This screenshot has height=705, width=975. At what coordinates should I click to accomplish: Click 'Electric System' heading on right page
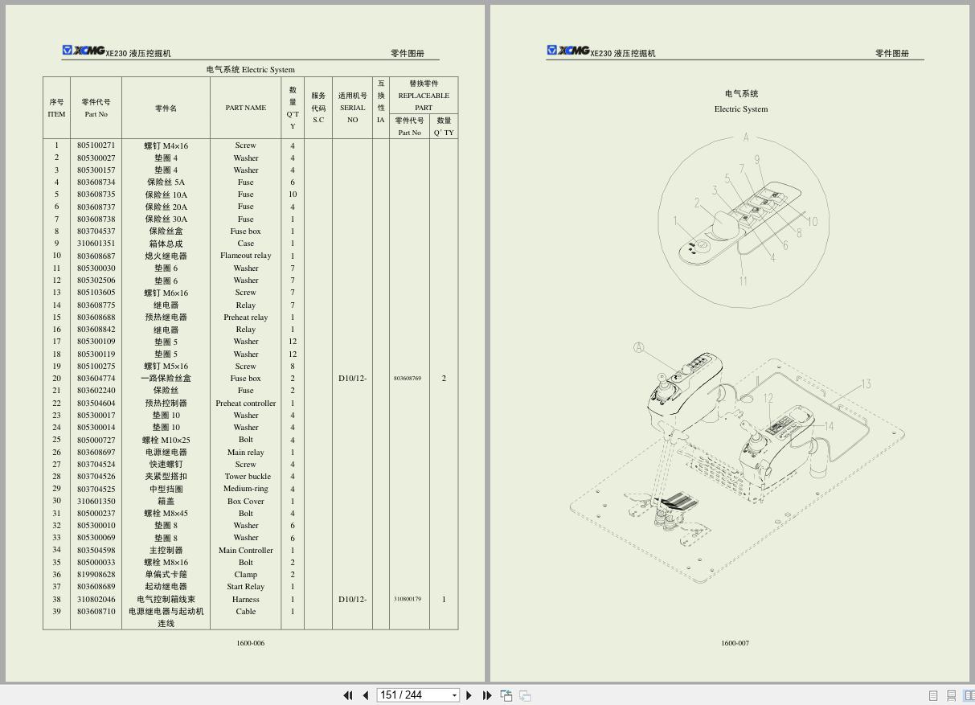[x=741, y=109]
